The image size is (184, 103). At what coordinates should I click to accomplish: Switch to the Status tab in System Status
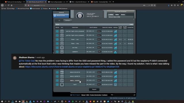point(123,15)
